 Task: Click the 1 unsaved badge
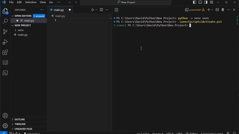point(39,16)
